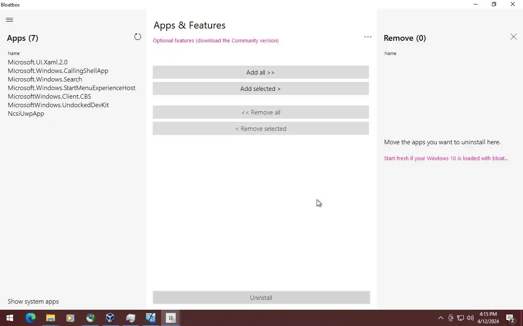523x326 pixels.
Task: Show hidden system tray icons
Action: tap(440, 318)
